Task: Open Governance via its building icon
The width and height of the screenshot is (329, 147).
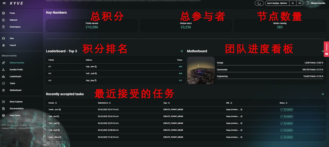Action: click(x=4, y=27)
